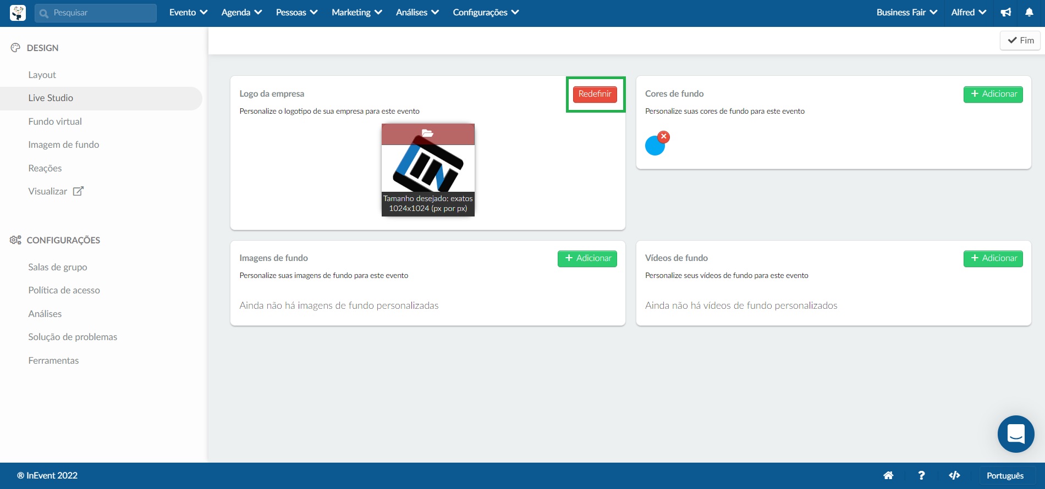Image resolution: width=1045 pixels, height=489 pixels.
Task: Click the Configurações gears icon
Action: click(x=15, y=240)
